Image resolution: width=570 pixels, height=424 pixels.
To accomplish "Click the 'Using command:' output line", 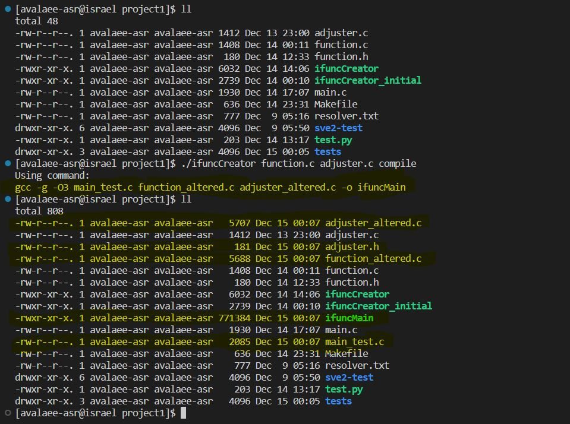I will (x=52, y=176).
